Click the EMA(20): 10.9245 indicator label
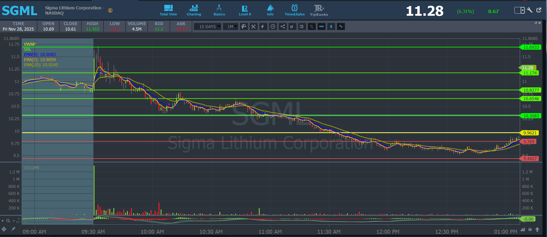The image size is (547, 237). (x=41, y=65)
